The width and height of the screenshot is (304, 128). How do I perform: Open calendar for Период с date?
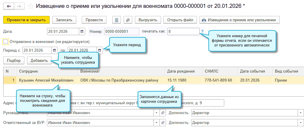[x=55, y=51]
